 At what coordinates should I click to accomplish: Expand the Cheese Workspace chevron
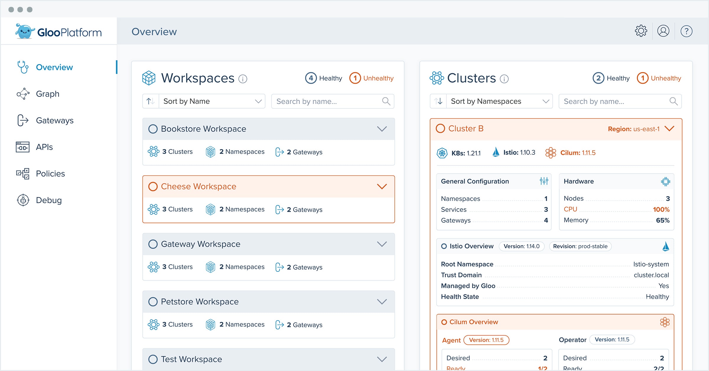(382, 186)
